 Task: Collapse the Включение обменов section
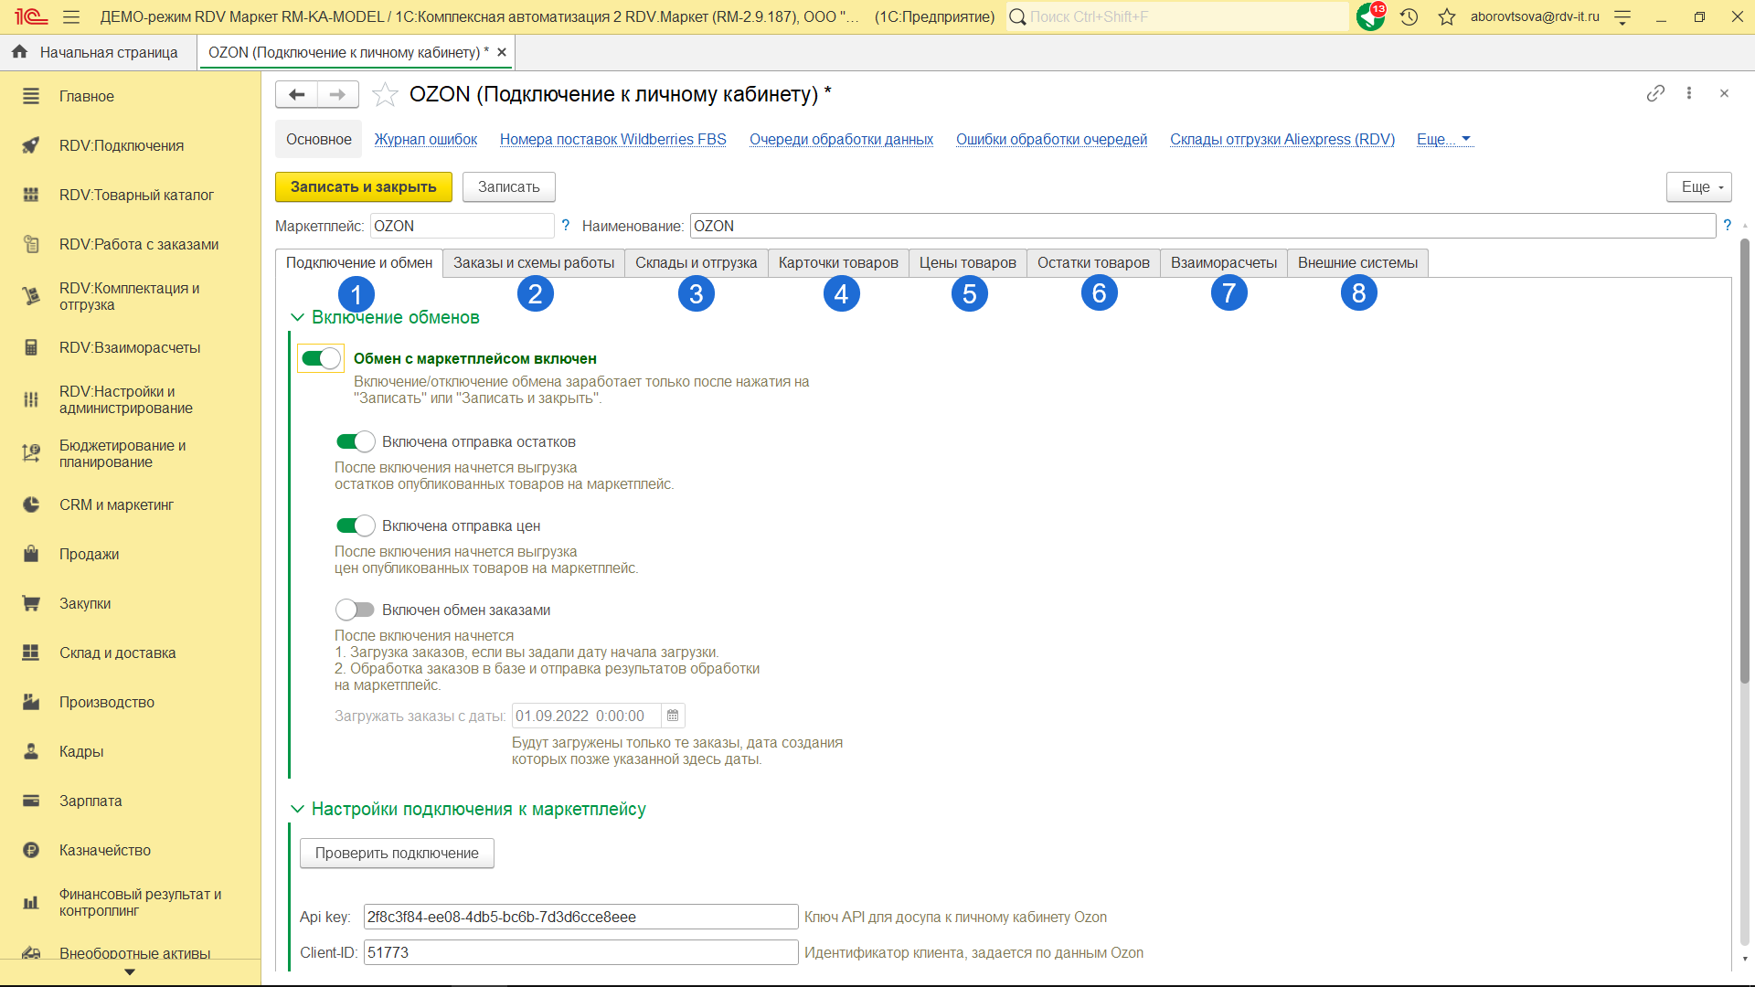(297, 317)
